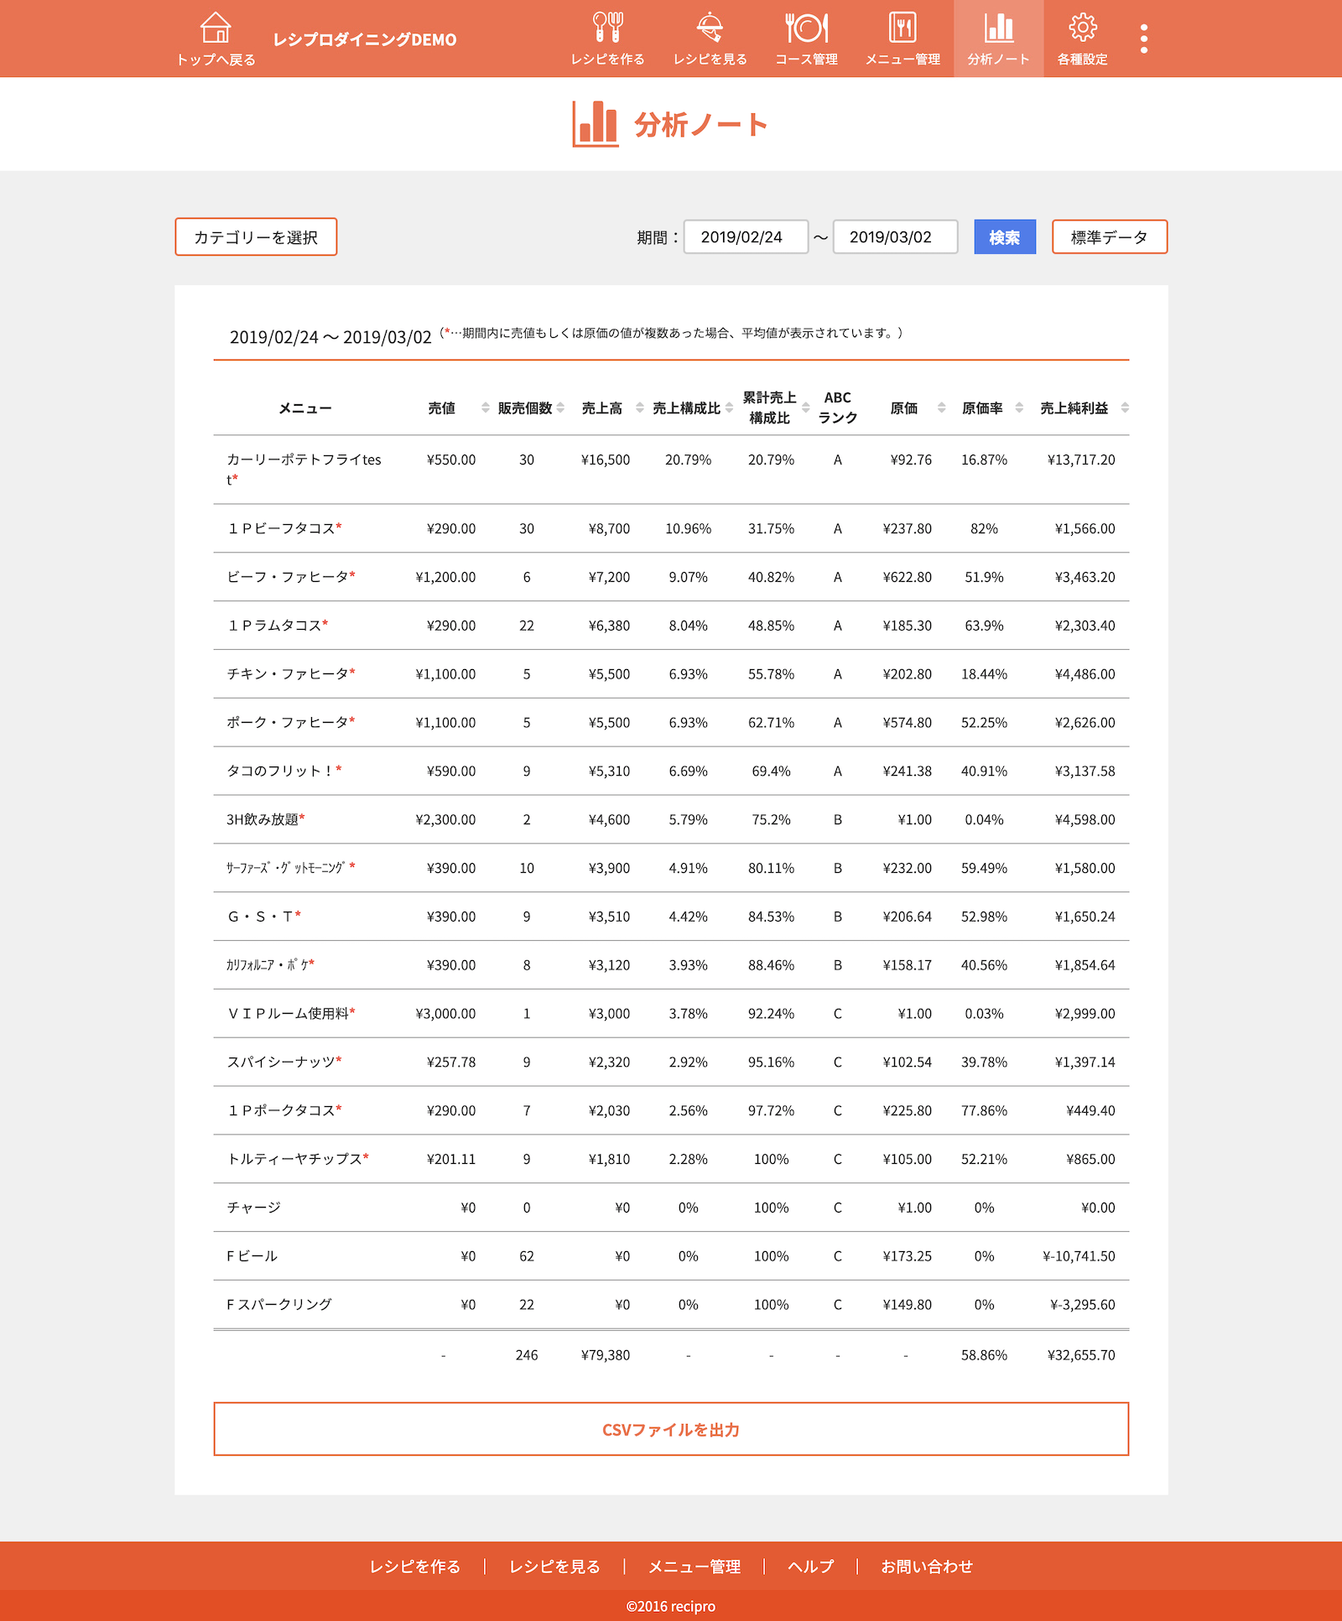Sort by 販売個数 column arrows

[x=560, y=408]
